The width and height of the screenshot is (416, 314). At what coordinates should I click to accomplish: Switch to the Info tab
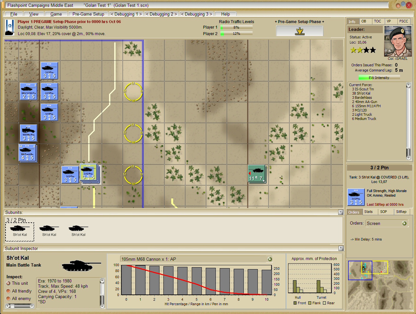click(352, 21)
